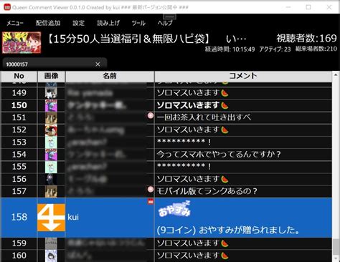Click the watermelon emoji in row 152

225,130
